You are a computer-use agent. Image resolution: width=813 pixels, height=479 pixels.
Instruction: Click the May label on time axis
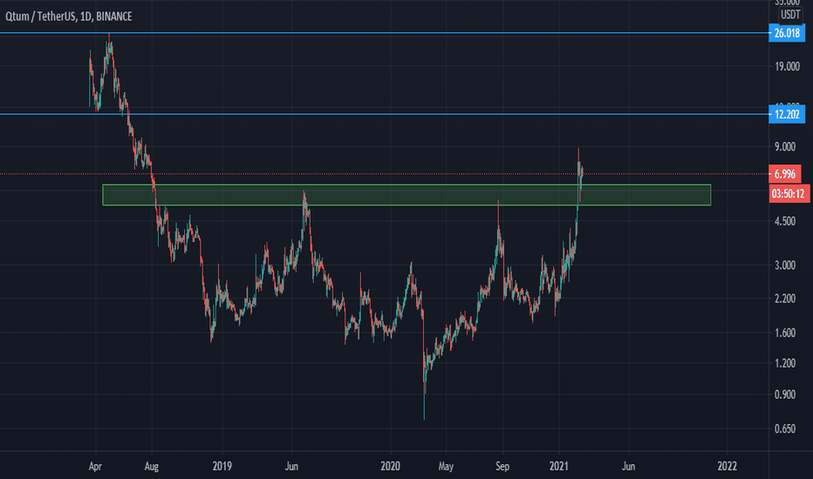coord(446,467)
